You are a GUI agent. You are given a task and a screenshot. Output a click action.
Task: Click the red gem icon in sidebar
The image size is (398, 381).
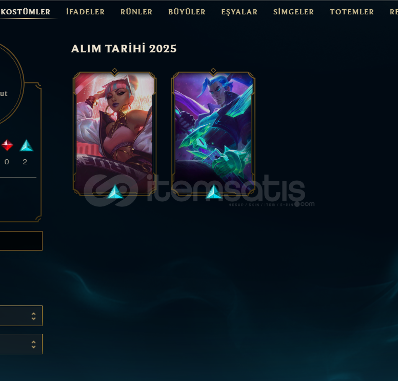click(7, 145)
